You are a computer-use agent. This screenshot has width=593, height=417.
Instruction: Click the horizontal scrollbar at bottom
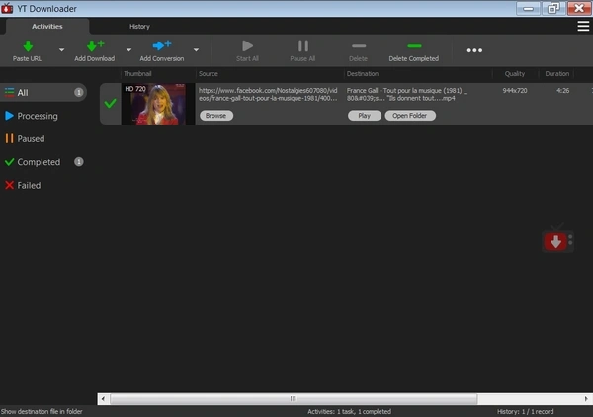tap(293, 399)
